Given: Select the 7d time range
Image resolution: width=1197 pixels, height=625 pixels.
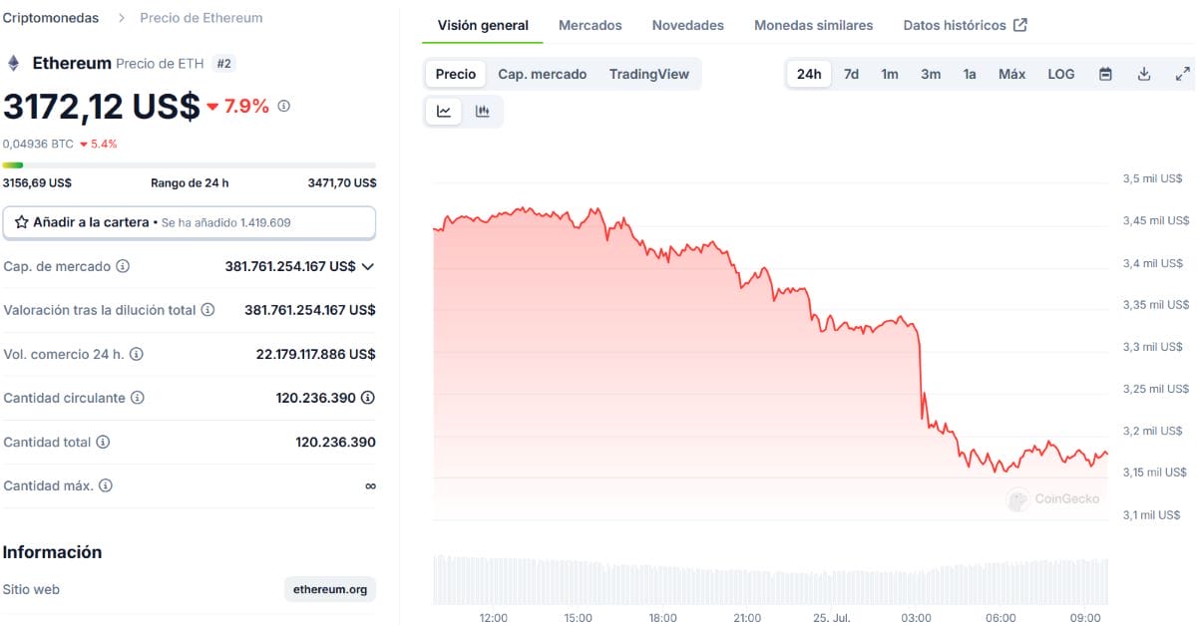Looking at the screenshot, I should point(851,74).
